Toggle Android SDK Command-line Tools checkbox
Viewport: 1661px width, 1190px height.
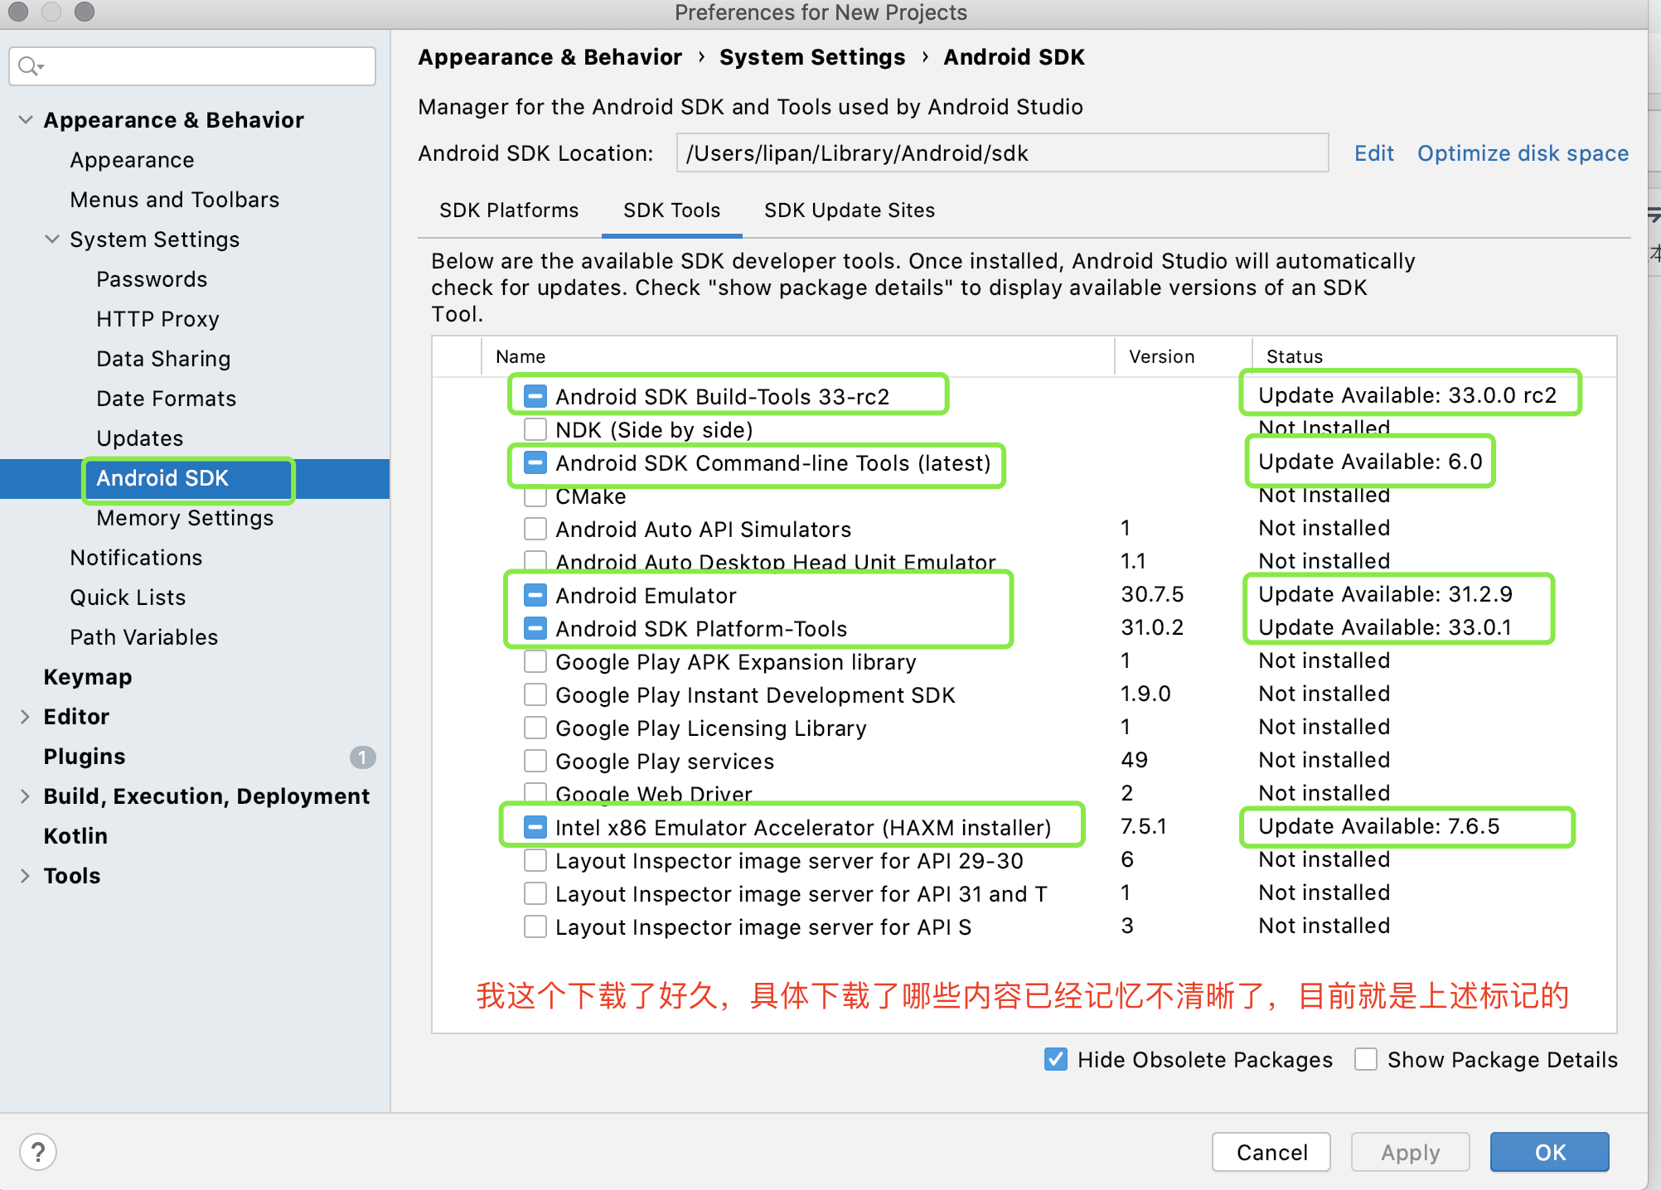coord(535,462)
